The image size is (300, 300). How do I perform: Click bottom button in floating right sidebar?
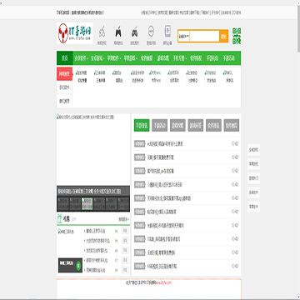coord(253,207)
